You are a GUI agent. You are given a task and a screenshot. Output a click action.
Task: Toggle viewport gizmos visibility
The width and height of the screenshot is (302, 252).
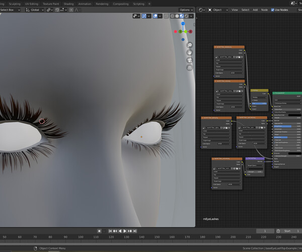click(x=144, y=16)
